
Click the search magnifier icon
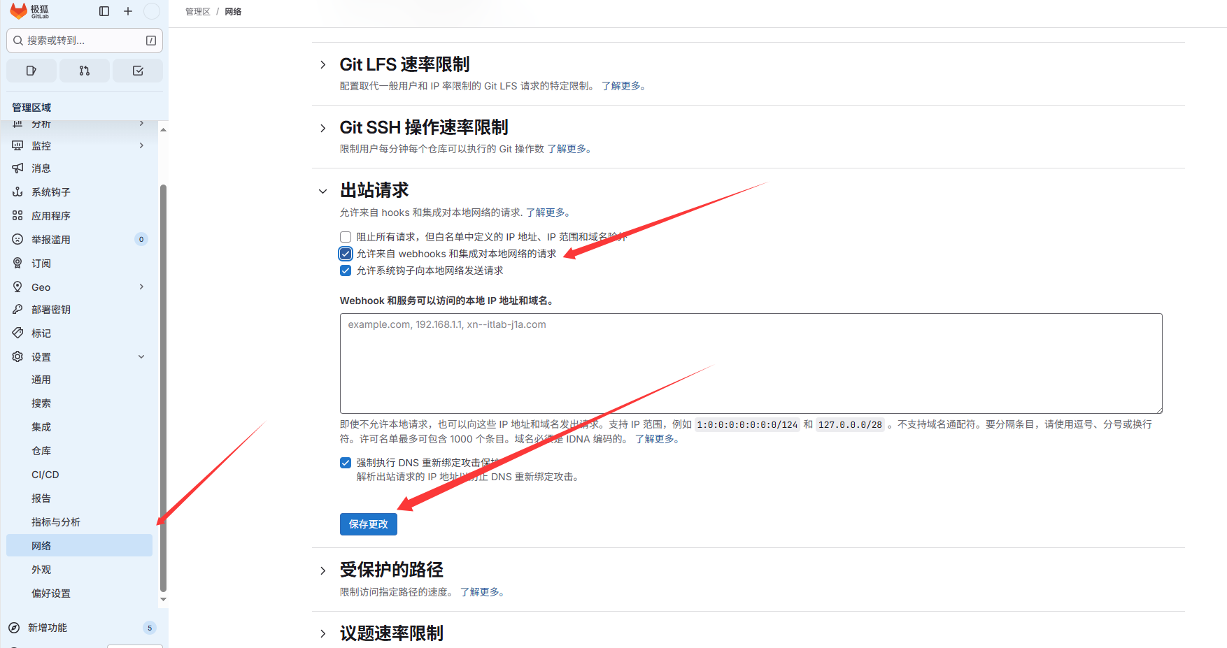click(18, 41)
